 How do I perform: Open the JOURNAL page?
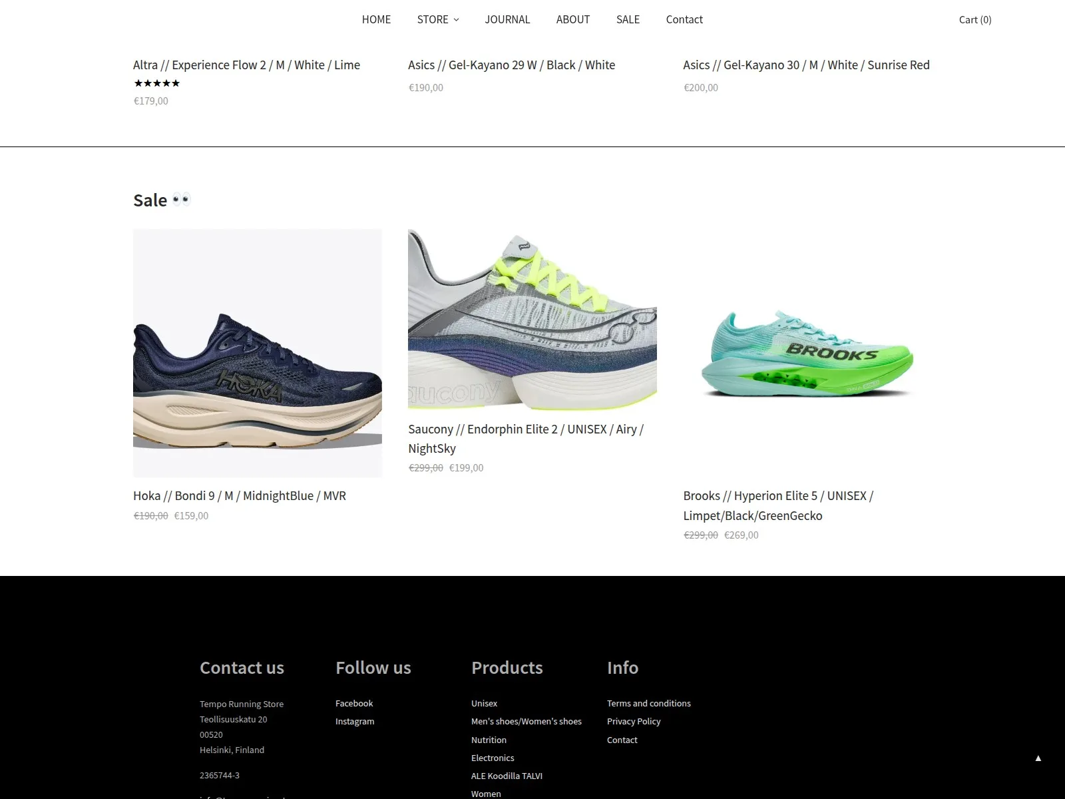pos(507,19)
